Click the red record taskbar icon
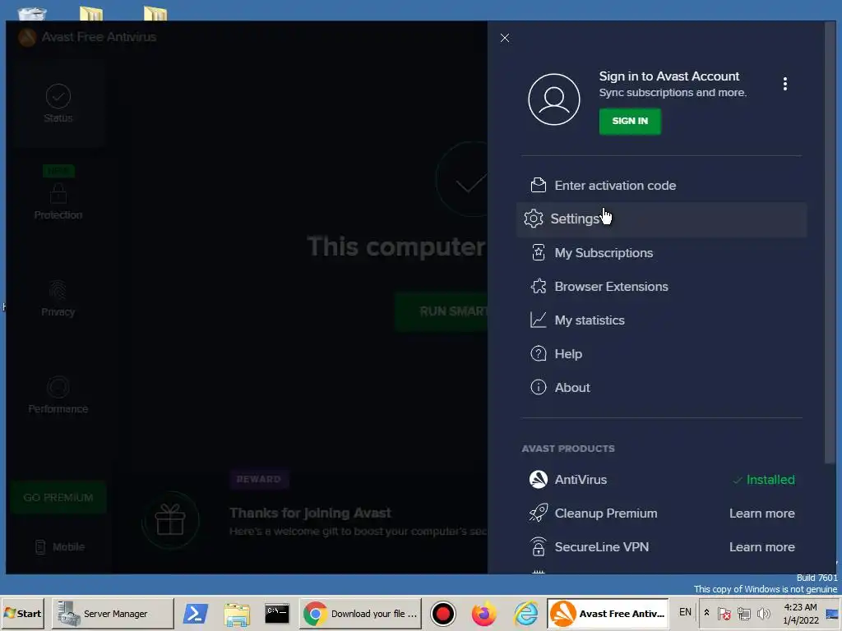 coord(443,613)
